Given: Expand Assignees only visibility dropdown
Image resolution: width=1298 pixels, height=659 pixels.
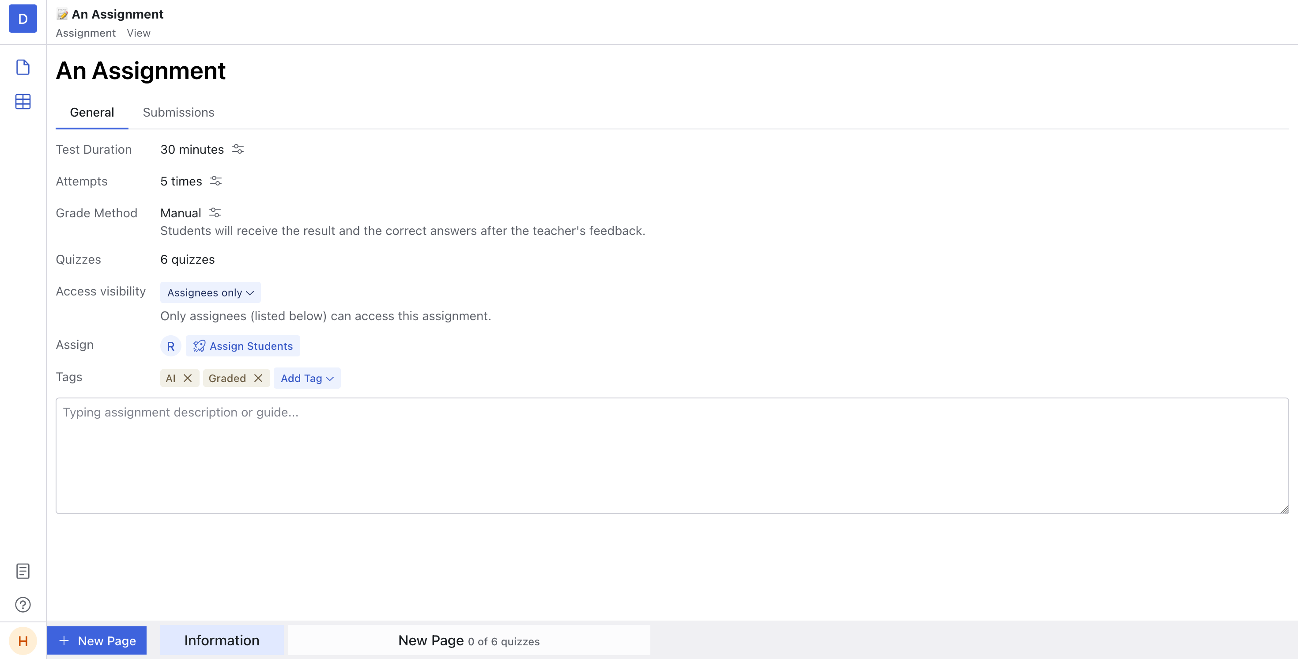Looking at the screenshot, I should [x=210, y=292].
